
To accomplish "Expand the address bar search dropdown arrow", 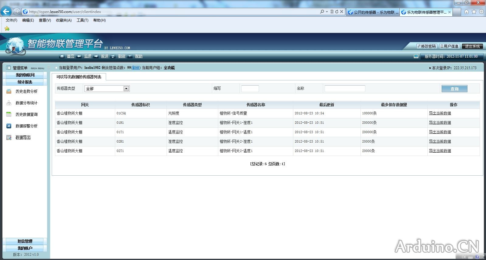I will 327,12.
